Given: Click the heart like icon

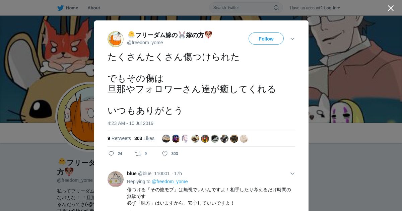Looking at the screenshot, I should pyautogui.click(x=165, y=154).
